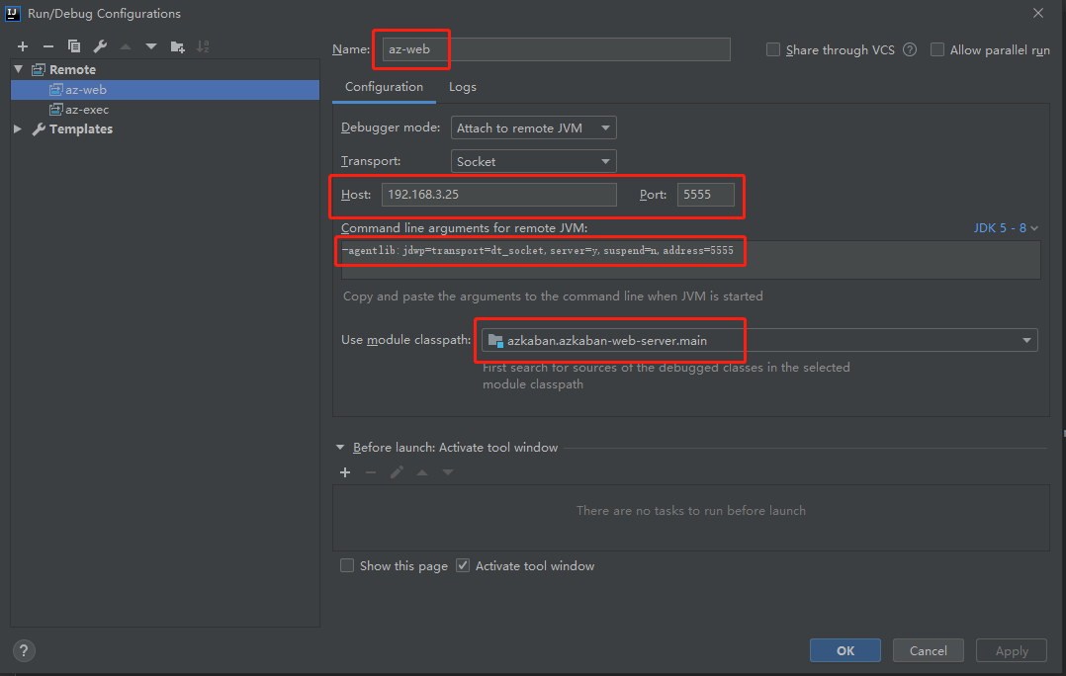Open edit templates wrench icon
This screenshot has height=676, width=1066.
[100, 46]
